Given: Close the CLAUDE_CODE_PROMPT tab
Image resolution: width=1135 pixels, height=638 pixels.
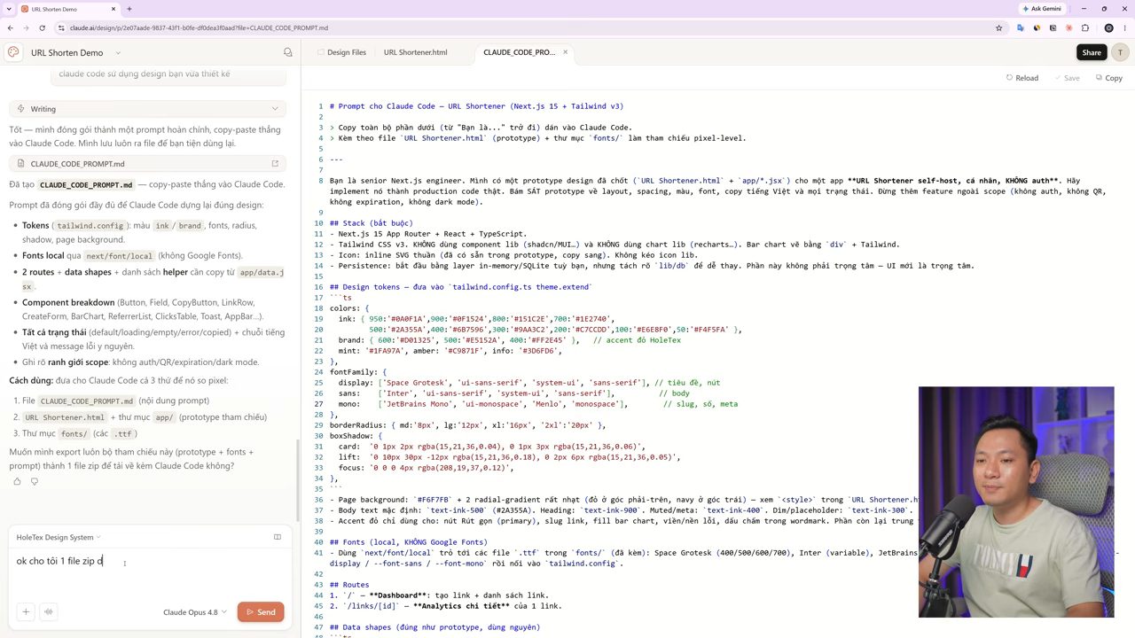Looking at the screenshot, I should pos(565,52).
